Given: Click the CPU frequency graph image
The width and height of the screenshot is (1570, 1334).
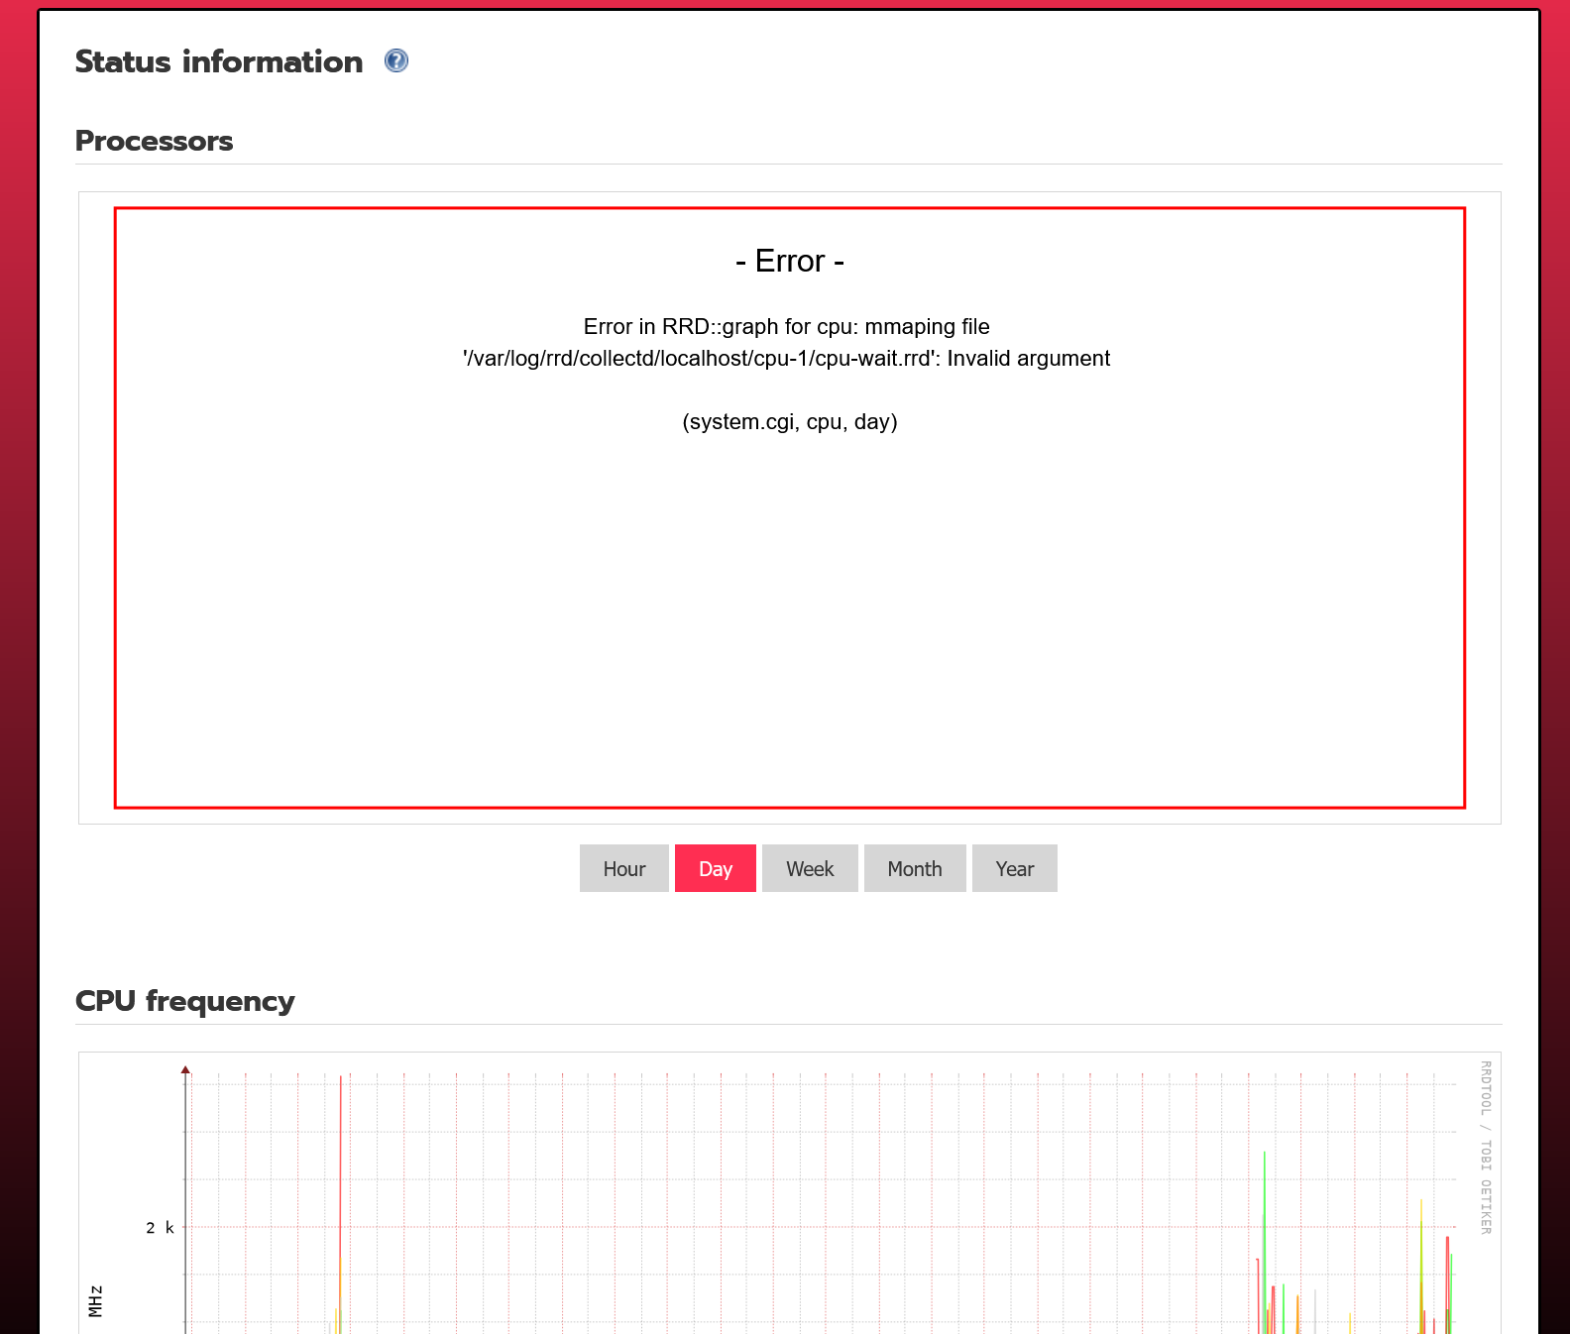Looking at the screenshot, I should tap(790, 1194).
